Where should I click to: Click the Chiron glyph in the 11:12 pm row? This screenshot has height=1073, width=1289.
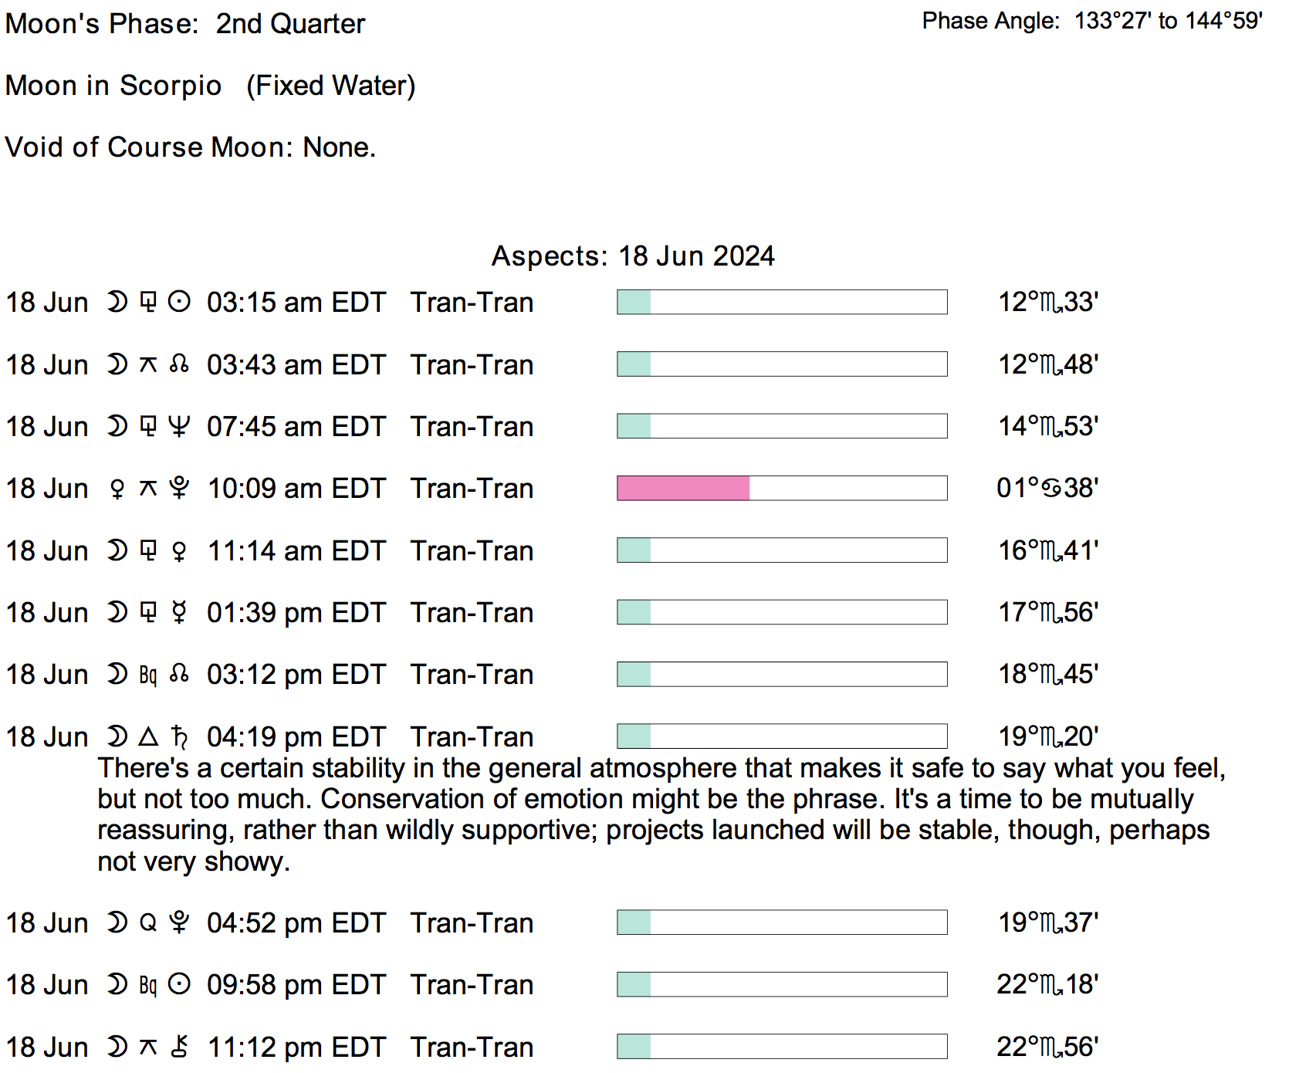[179, 1048]
